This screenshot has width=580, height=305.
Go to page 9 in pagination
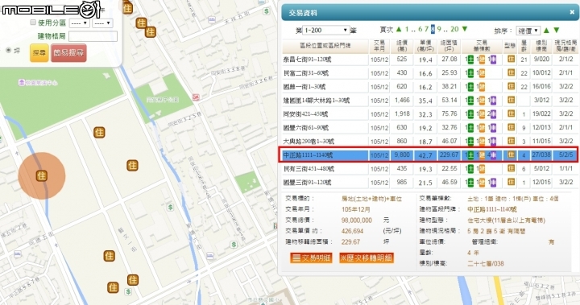coord(439,29)
